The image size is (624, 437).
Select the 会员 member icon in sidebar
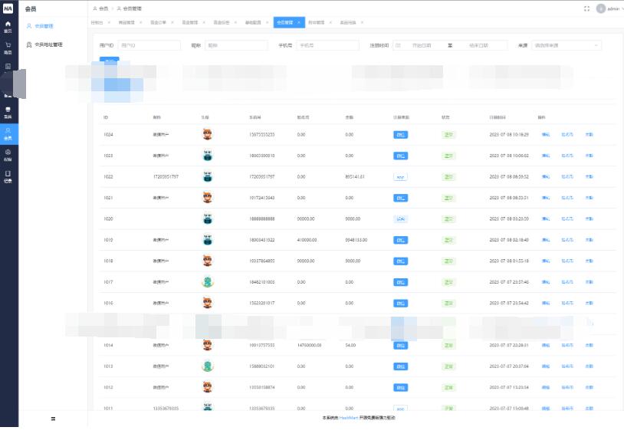[8, 133]
